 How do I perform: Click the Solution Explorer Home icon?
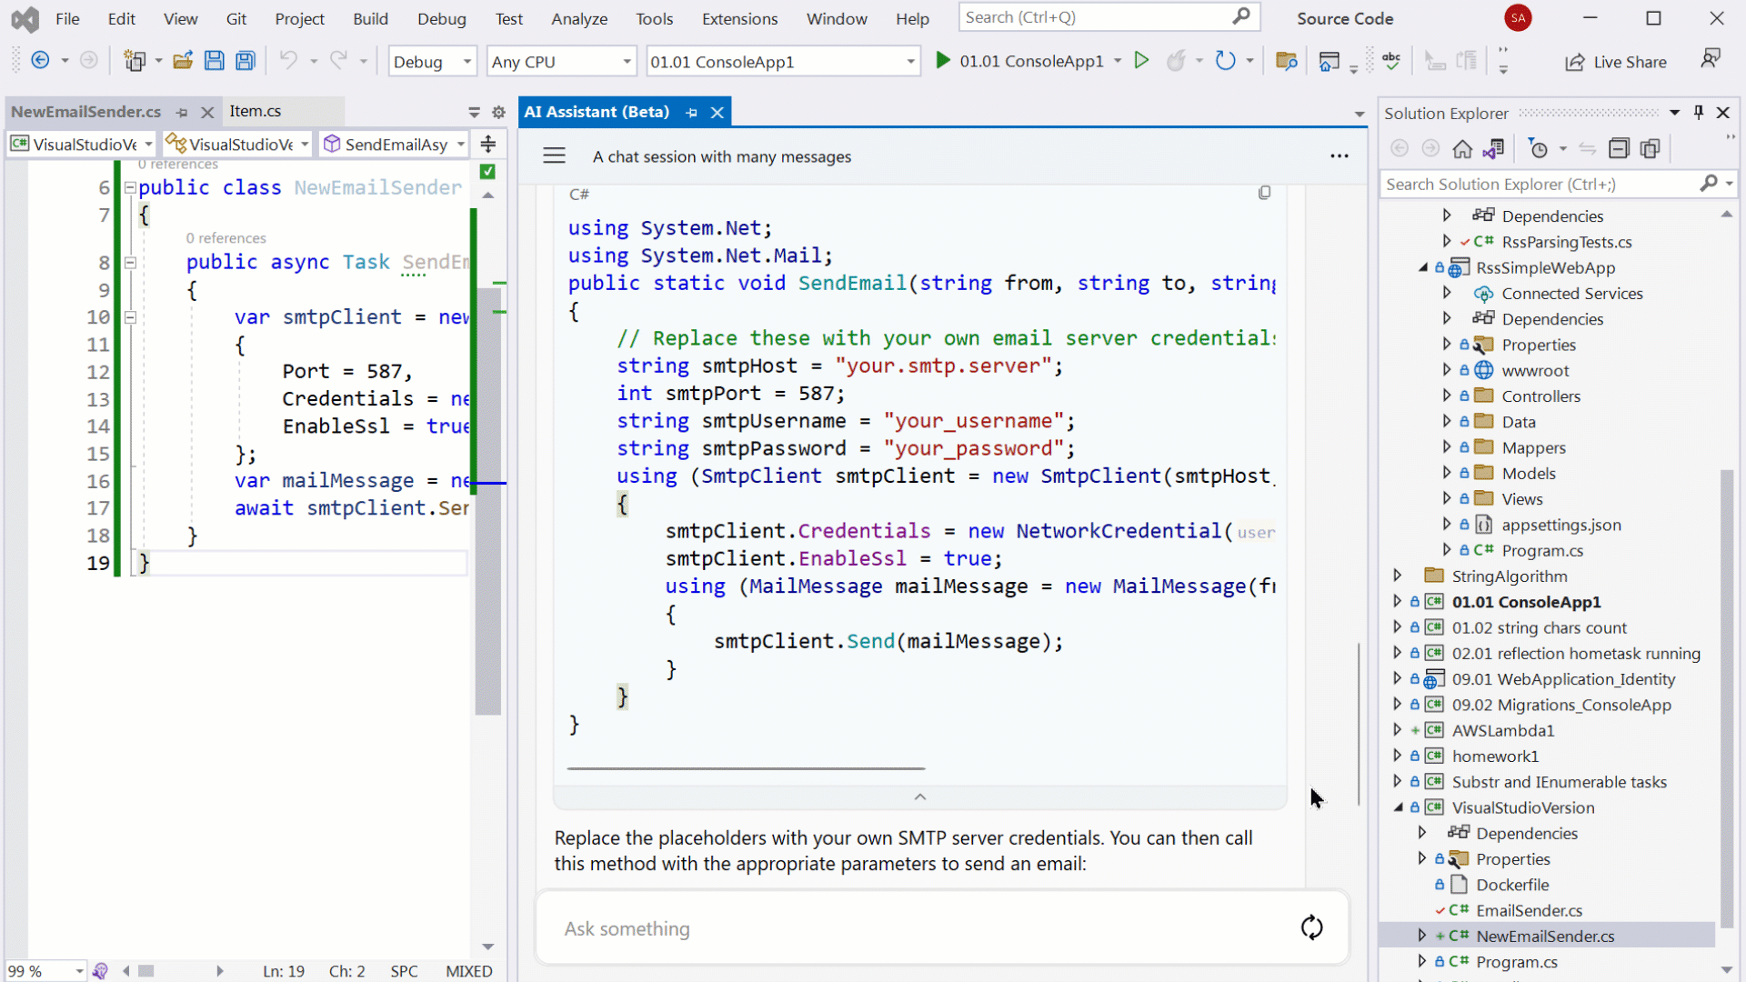click(1462, 148)
